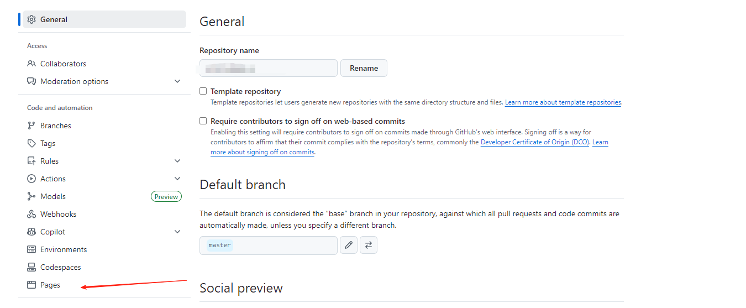Click the Repository name label
Viewport: 746px width, 308px height.
click(229, 50)
